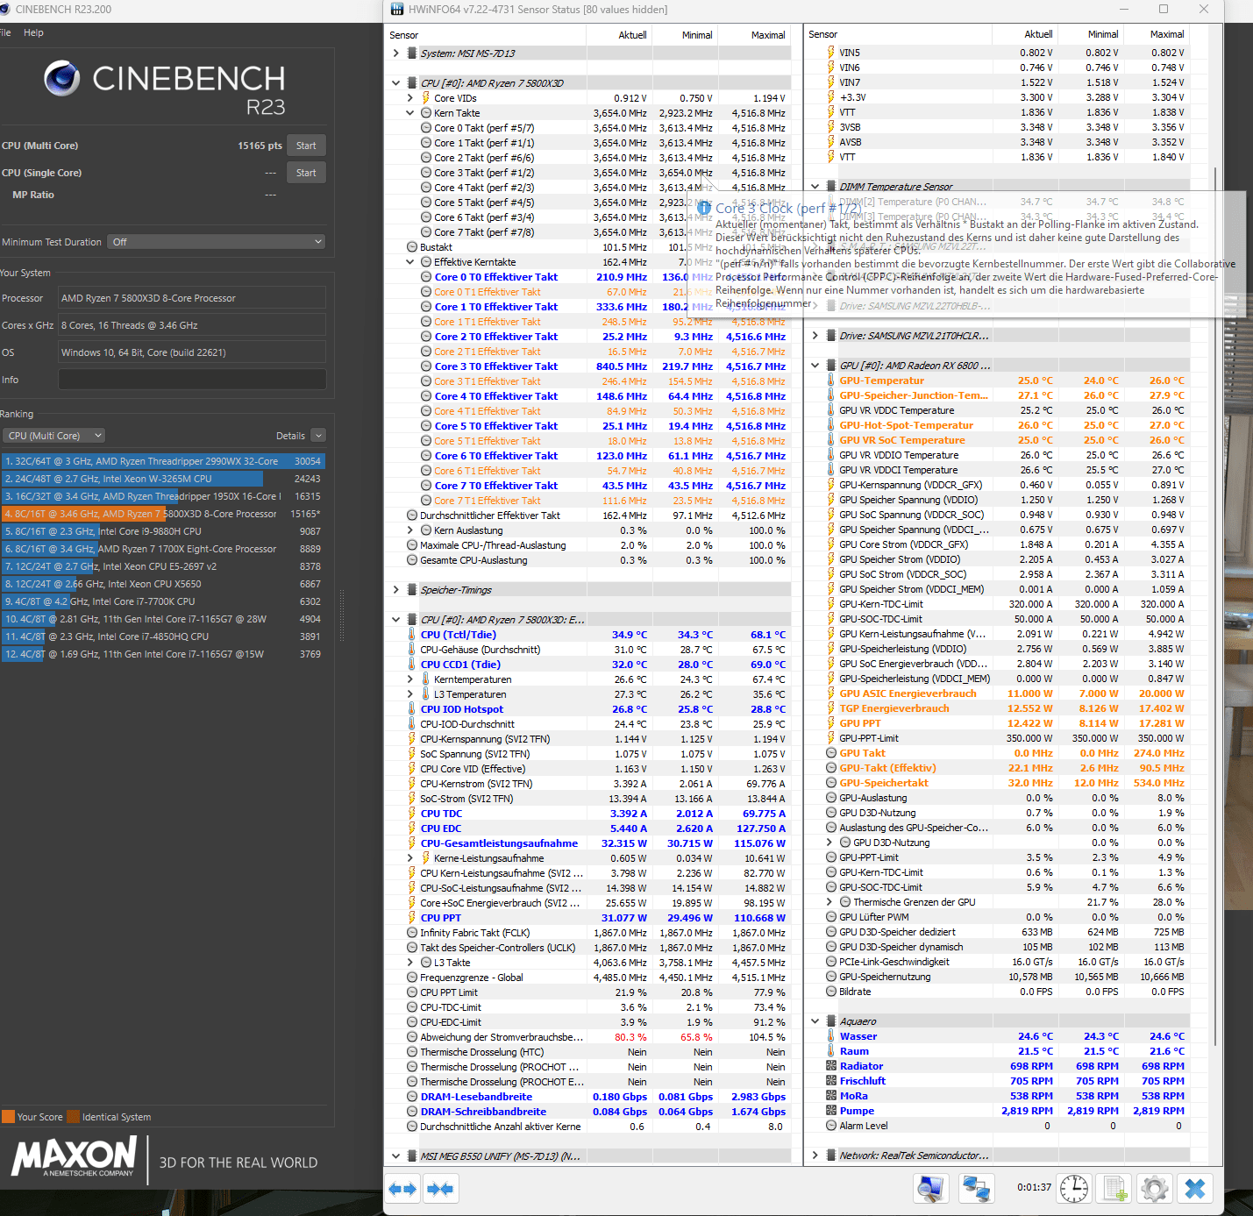The width and height of the screenshot is (1253, 1216).
Task: Click the thermometer icon beside CPU (Tctl/Tdie)
Action: tap(412, 635)
